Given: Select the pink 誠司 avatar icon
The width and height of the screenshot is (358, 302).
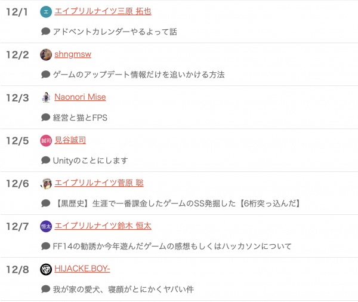Looking at the screenshot, I should tap(46, 140).
